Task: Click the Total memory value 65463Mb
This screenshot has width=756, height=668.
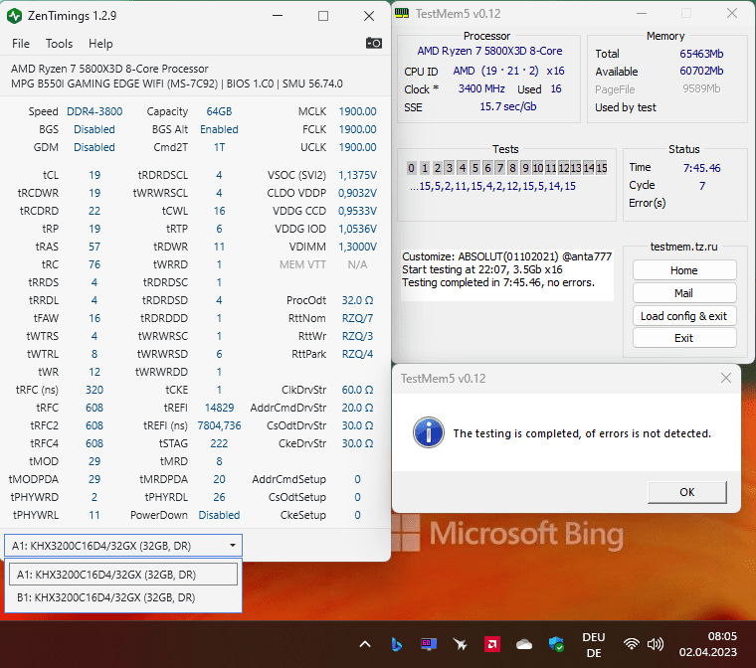Action: [x=701, y=54]
